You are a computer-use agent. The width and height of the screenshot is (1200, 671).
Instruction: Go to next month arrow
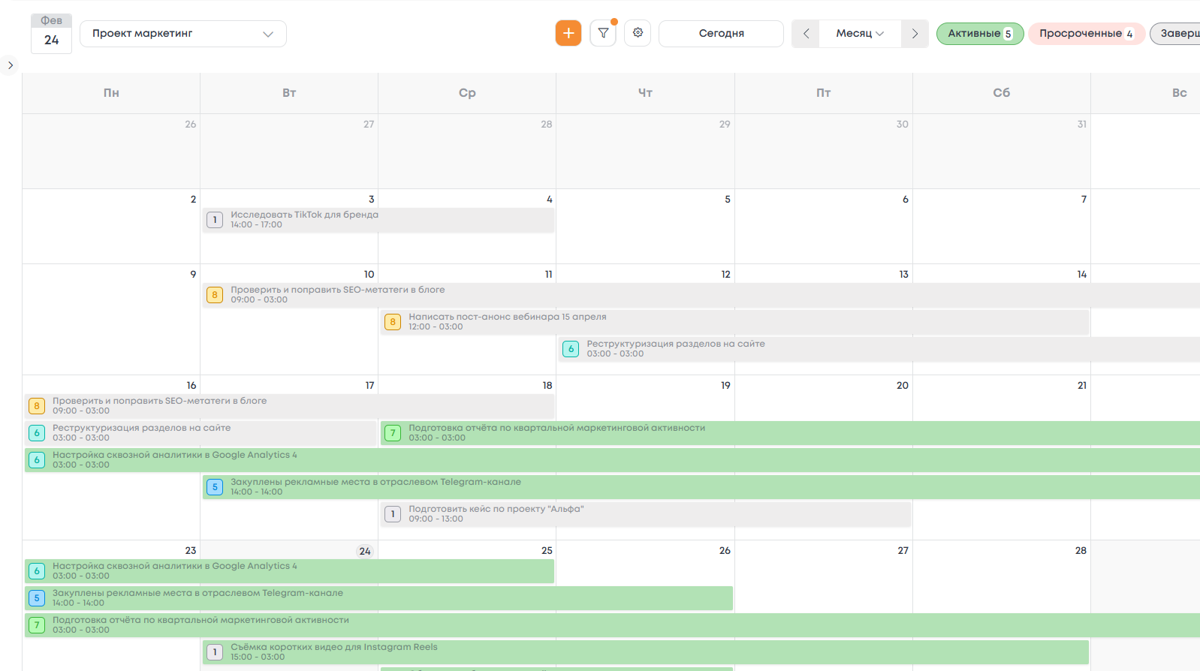[x=915, y=34]
